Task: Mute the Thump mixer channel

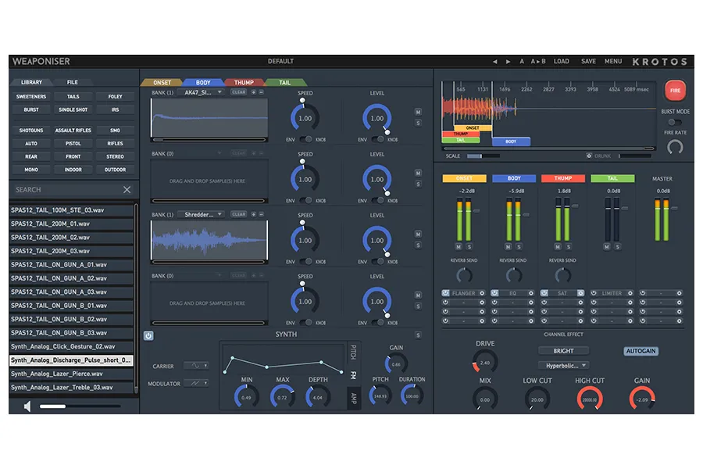Action: [x=557, y=247]
